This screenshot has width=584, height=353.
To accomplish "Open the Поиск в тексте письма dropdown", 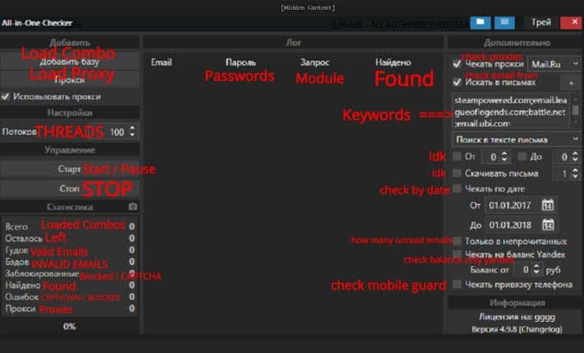I will (x=516, y=140).
